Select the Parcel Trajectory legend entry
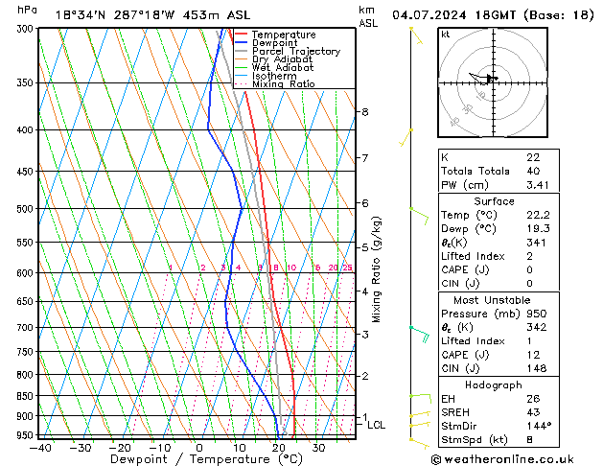Viewport: 603px width, 466px height. [295, 51]
